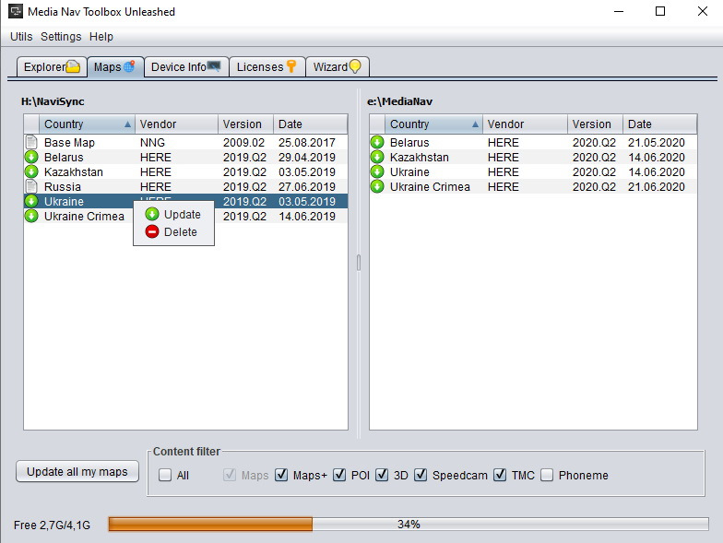Select Ukraine Crimea row in MediaNav list
723x543 pixels.
coord(533,186)
